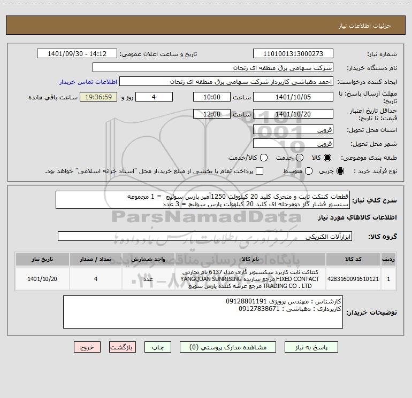Click the توضیحات خریدار notes box

[203, 312]
